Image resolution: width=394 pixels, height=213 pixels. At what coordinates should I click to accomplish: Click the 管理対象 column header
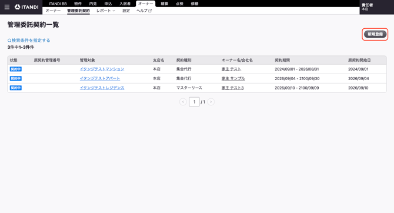[87, 60]
